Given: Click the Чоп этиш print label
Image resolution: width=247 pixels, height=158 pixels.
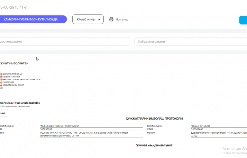Looking at the screenshot, I should point(122,19).
